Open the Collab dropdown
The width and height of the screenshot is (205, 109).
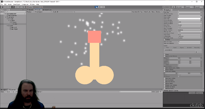tap(167, 7)
